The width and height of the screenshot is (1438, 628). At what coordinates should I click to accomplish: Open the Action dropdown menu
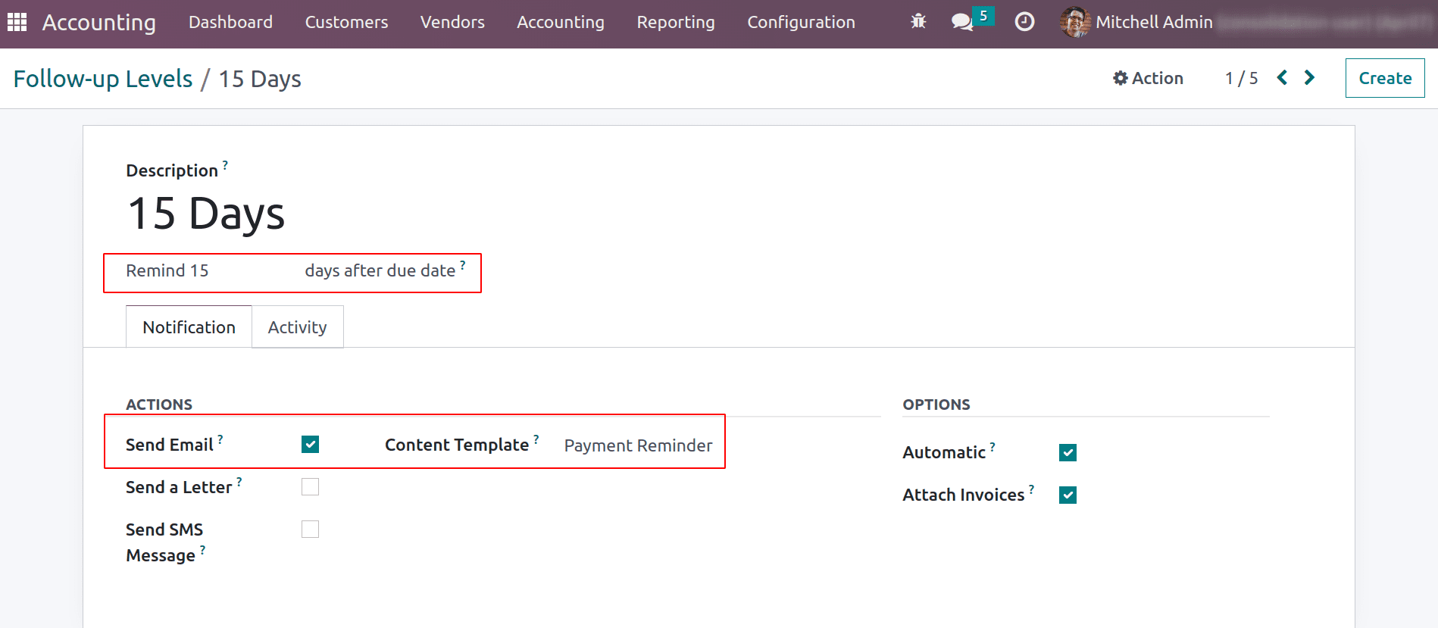[1148, 78]
